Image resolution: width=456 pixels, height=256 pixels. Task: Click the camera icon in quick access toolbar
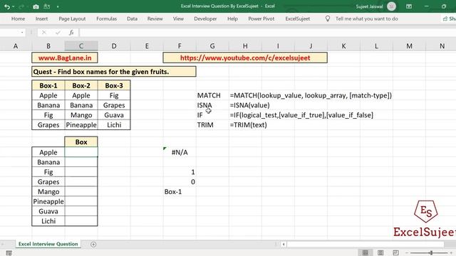[x=36, y=6]
